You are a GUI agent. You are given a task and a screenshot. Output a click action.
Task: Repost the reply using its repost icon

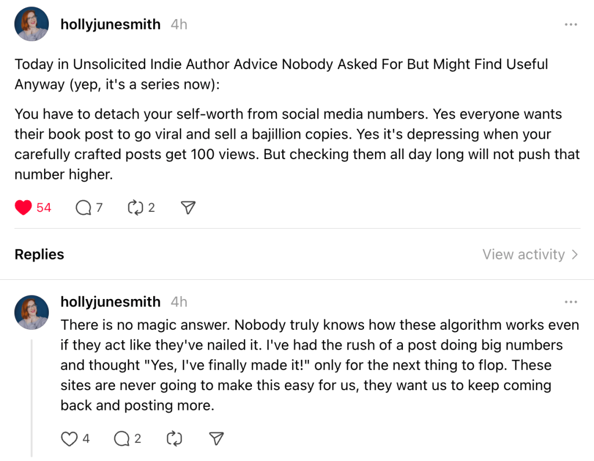point(174,438)
